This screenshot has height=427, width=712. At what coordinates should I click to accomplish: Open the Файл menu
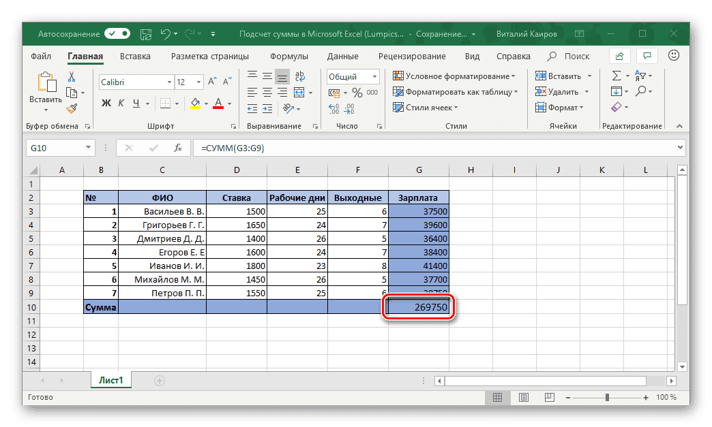point(40,57)
